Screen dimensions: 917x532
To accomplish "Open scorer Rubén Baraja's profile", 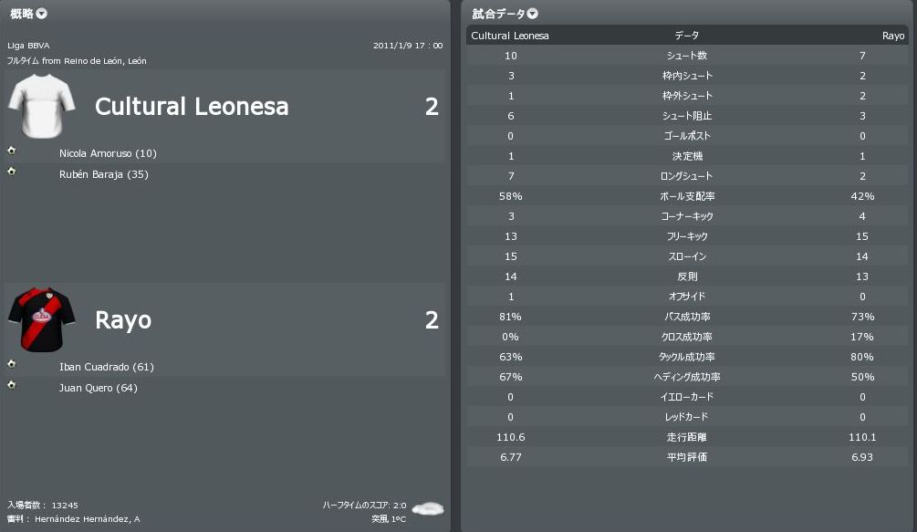I will (x=103, y=174).
